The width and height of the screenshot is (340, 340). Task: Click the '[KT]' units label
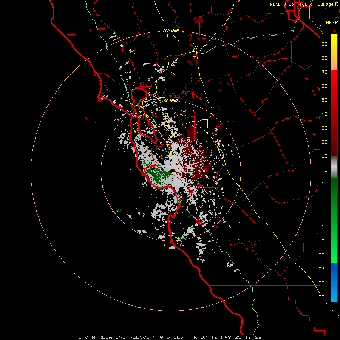pyautogui.click(x=323, y=26)
